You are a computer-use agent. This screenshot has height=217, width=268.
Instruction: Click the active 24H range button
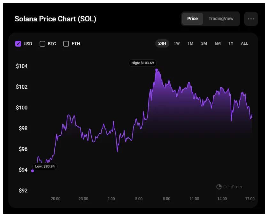coord(162,43)
